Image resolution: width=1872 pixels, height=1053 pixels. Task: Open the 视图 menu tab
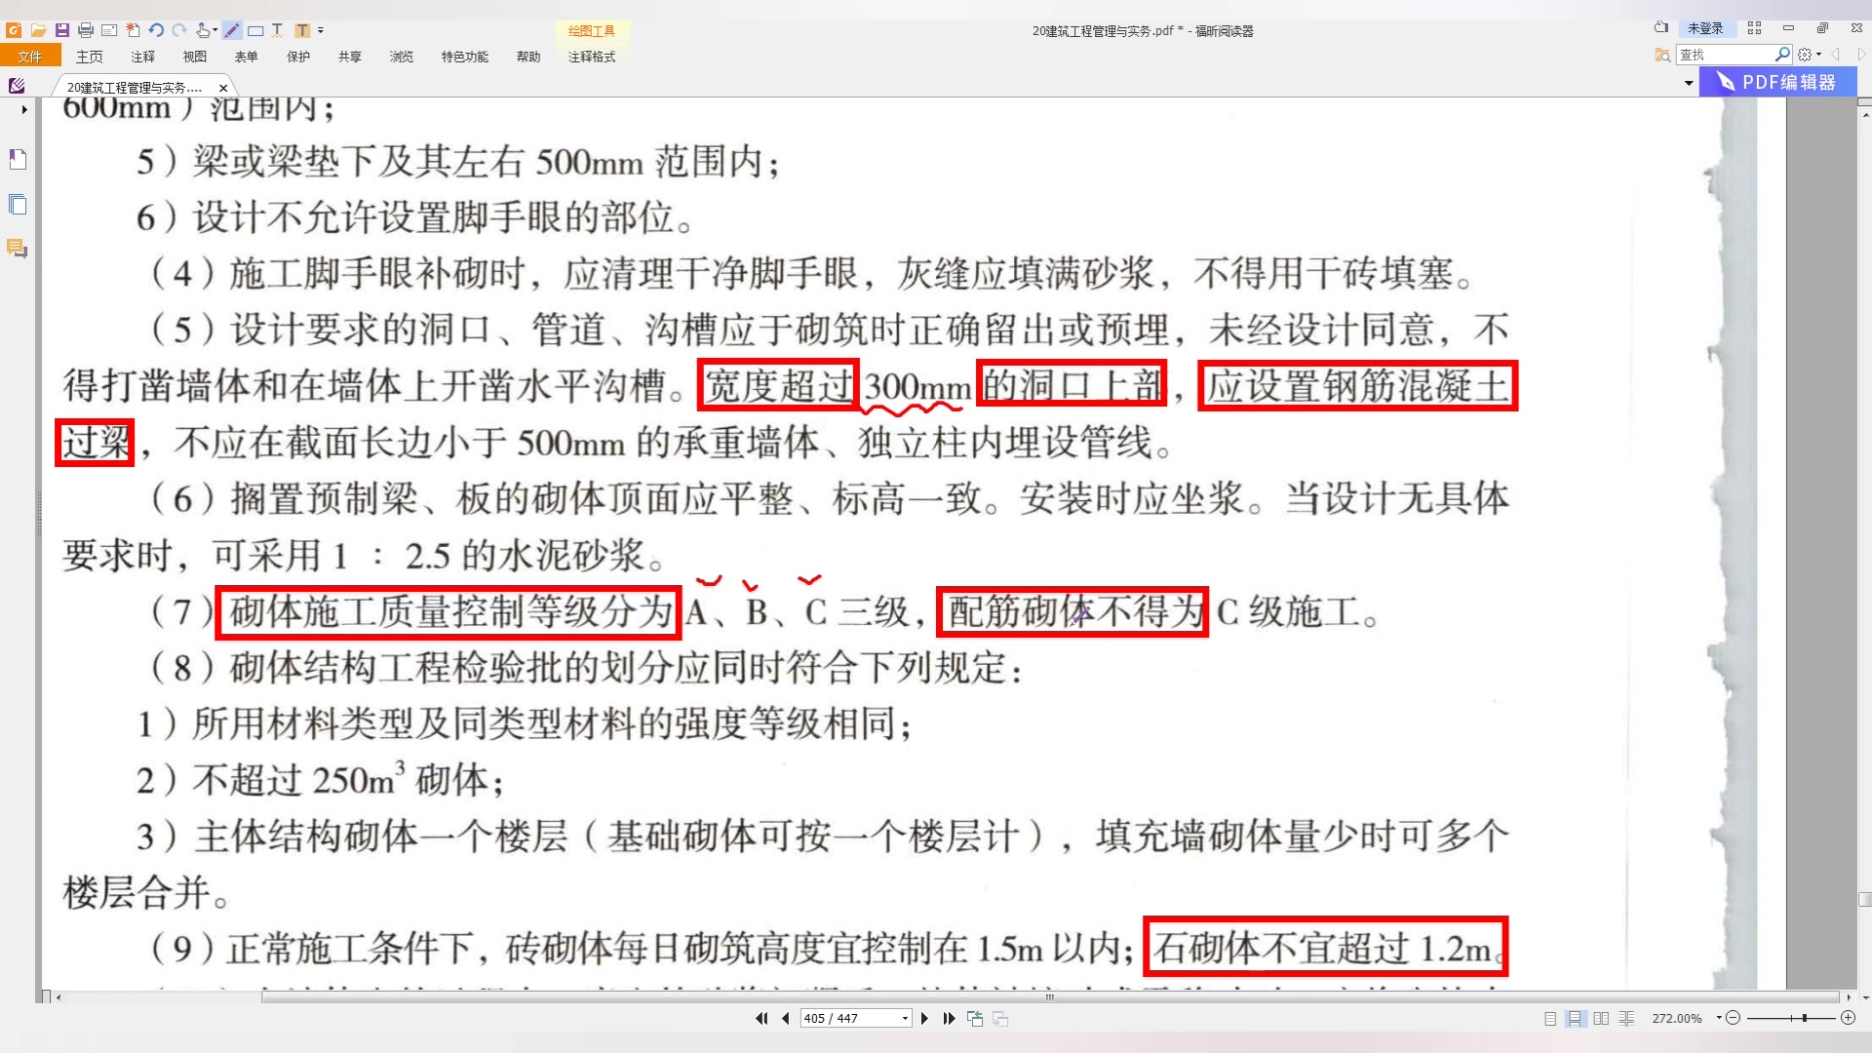194,57
